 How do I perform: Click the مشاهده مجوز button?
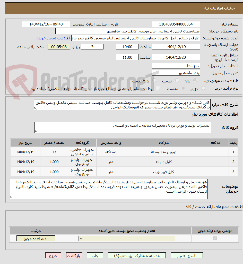point(36,239)
